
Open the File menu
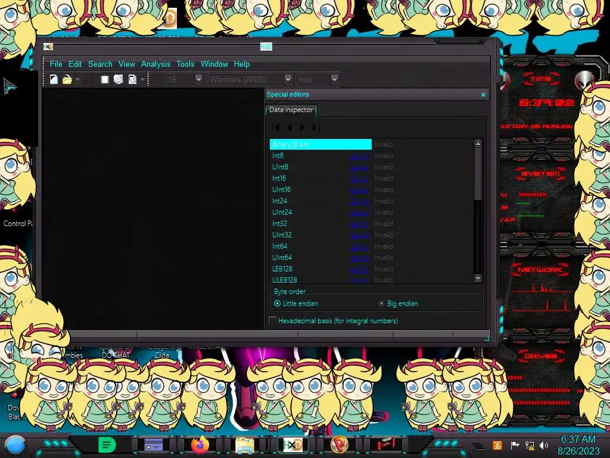[x=55, y=64]
